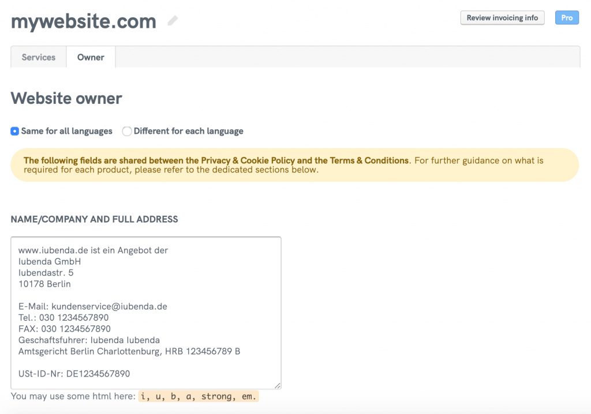Click the FAX number line
The height and width of the screenshot is (414, 591).
[x=65, y=329]
